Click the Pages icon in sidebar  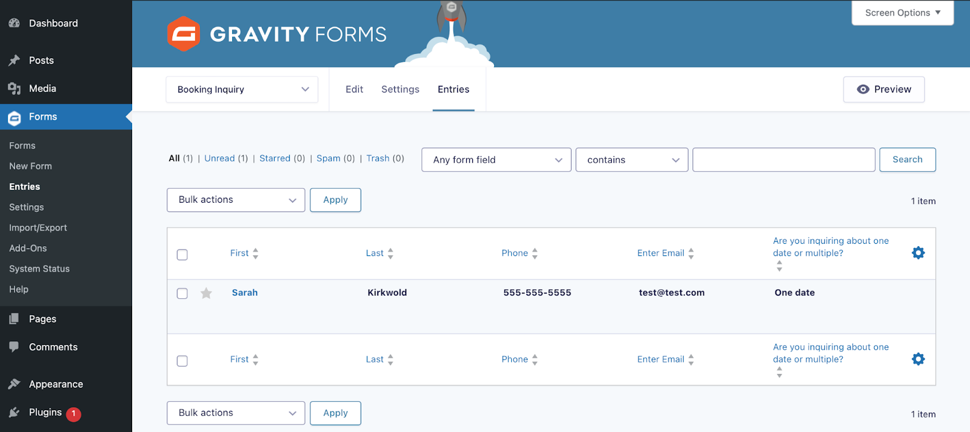(x=15, y=319)
